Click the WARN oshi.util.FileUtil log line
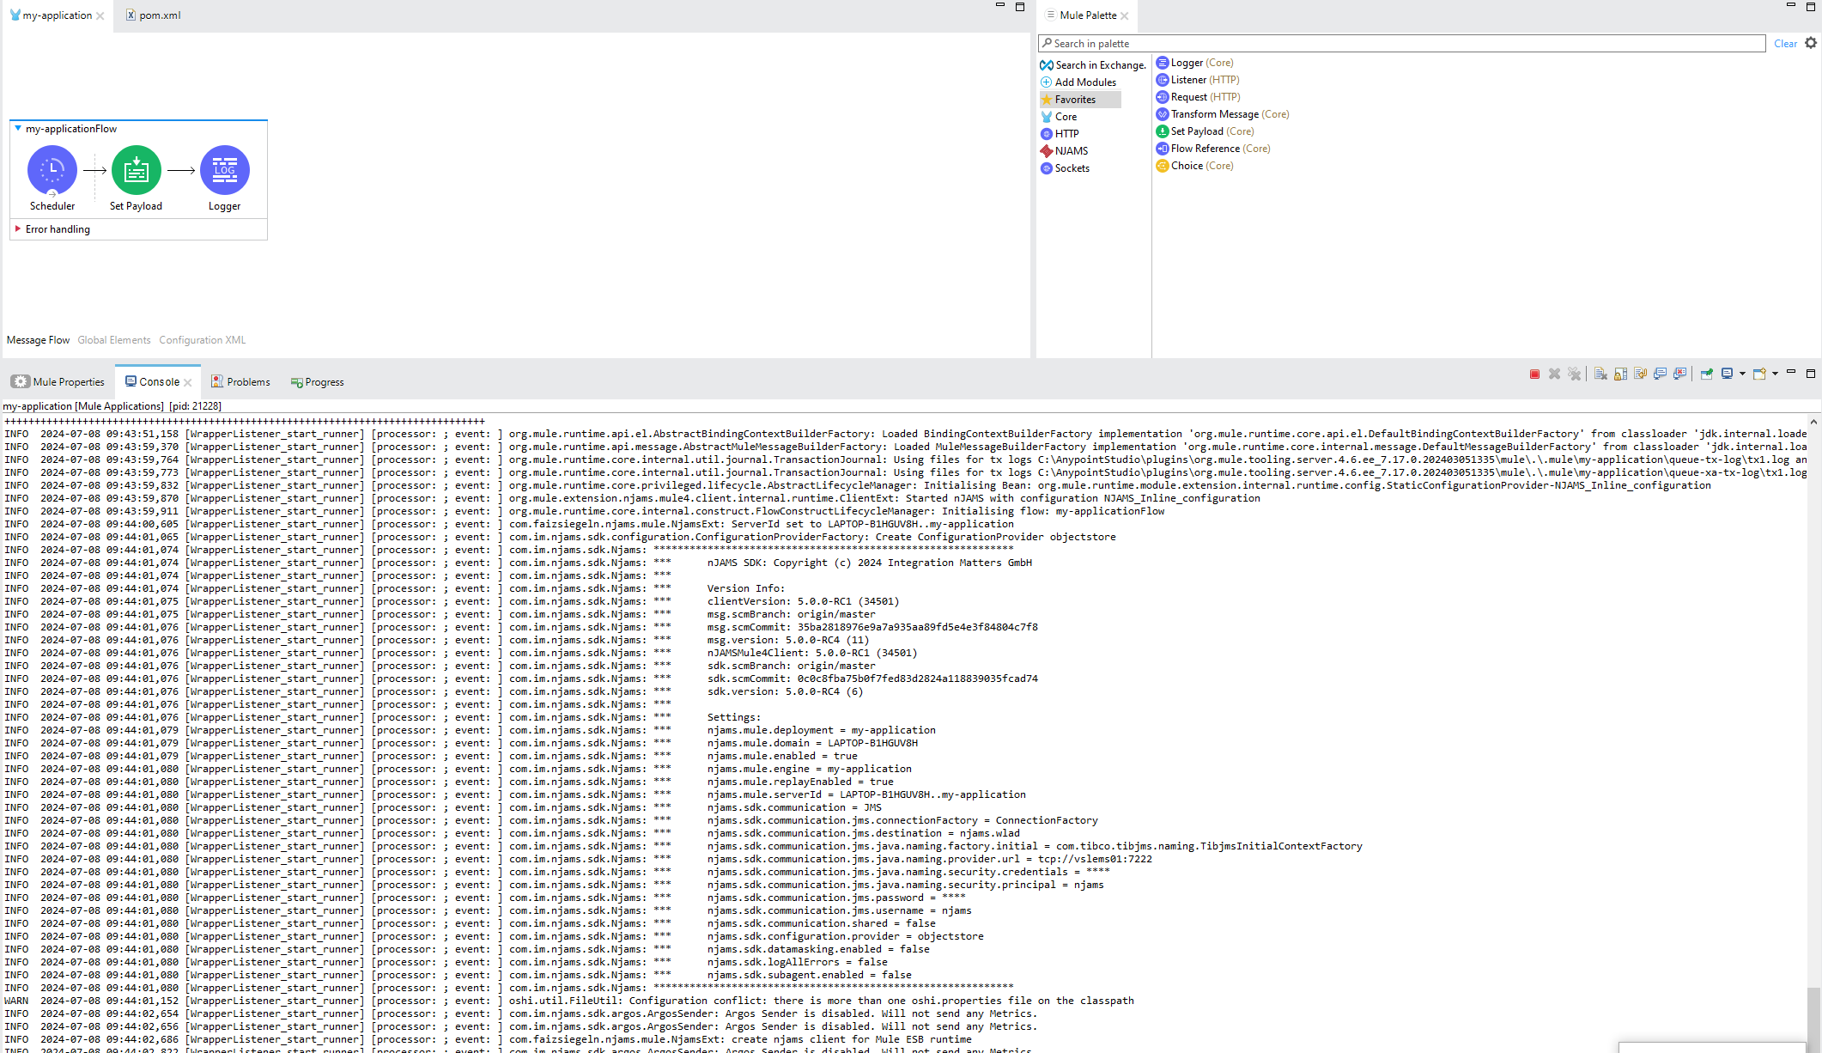 pos(568,1001)
